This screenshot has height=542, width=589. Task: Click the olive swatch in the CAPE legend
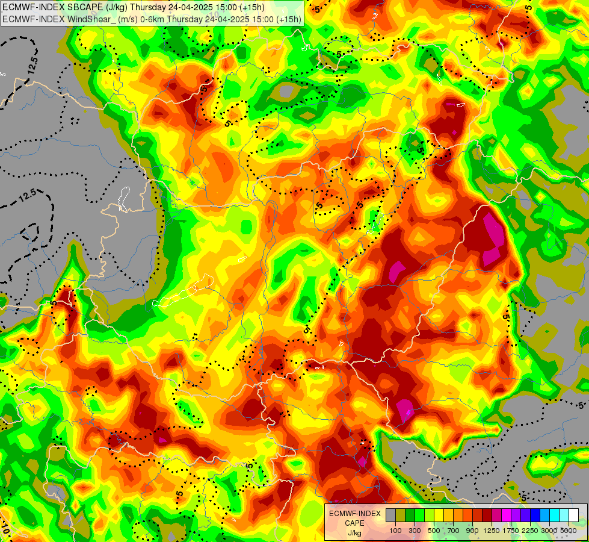[x=401, y=515]
